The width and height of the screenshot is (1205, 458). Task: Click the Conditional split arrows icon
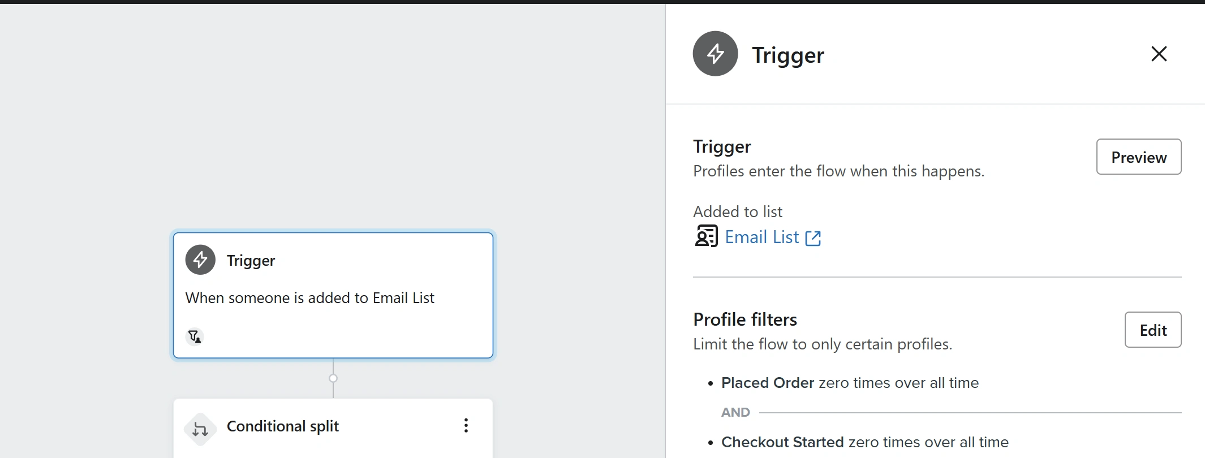tap(200, 429)
